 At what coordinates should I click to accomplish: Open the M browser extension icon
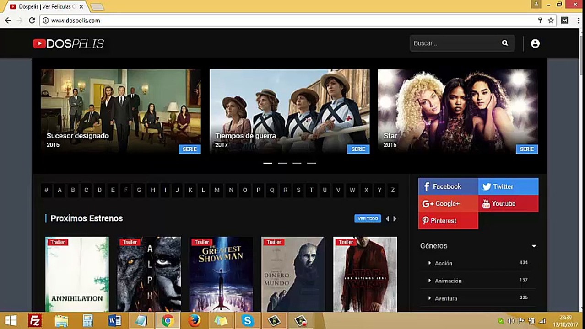[564, 21]
